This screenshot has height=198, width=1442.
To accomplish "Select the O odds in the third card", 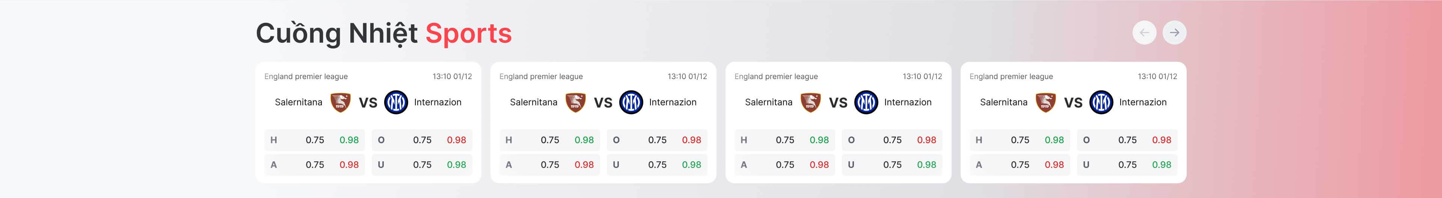I will click(x=892, y=140).
